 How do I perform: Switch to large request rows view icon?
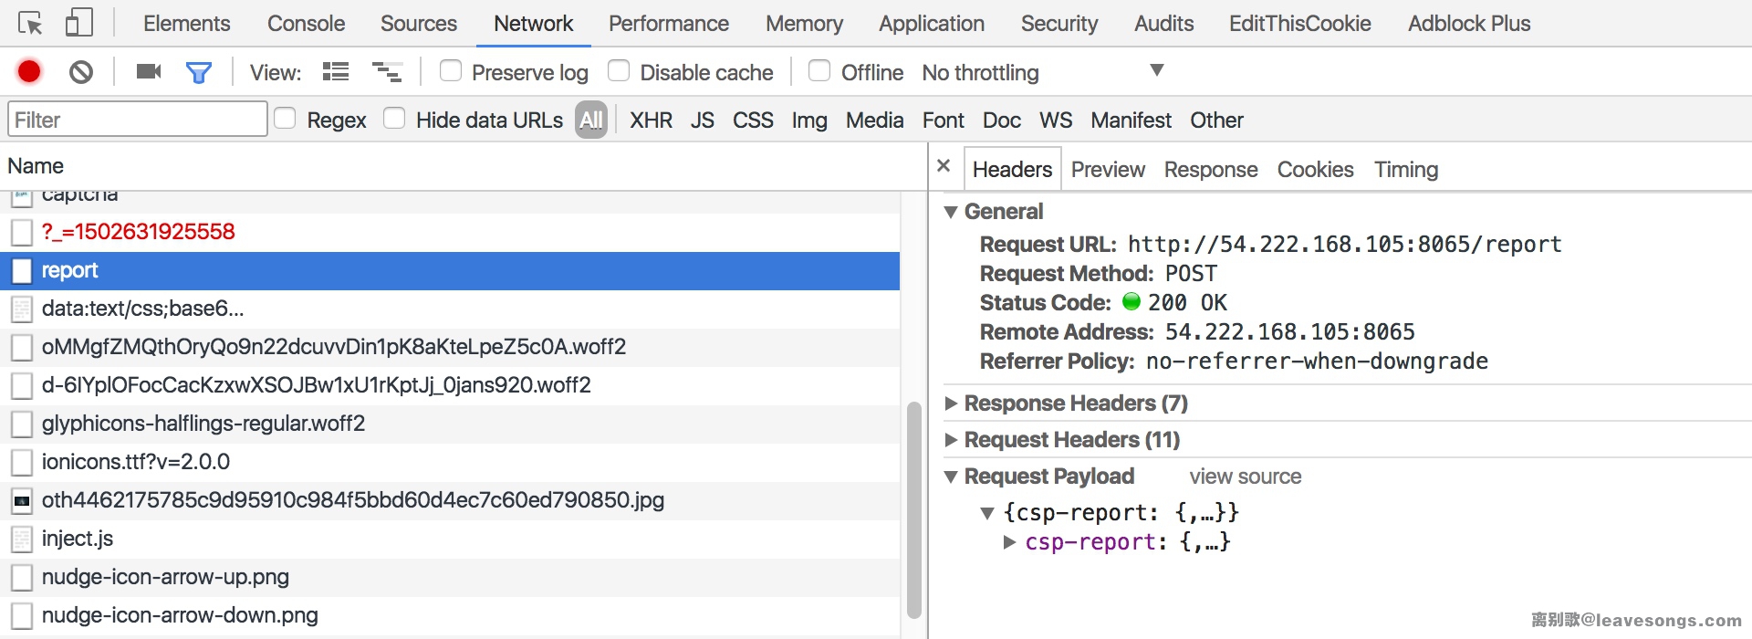click(336, 71)
